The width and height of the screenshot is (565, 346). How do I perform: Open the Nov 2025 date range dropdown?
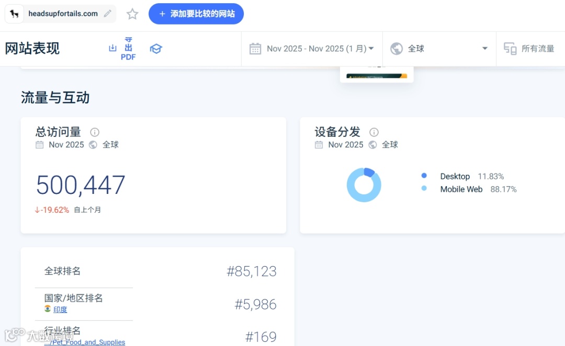[312, 49]
